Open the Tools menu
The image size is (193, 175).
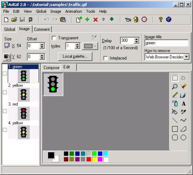91,12
